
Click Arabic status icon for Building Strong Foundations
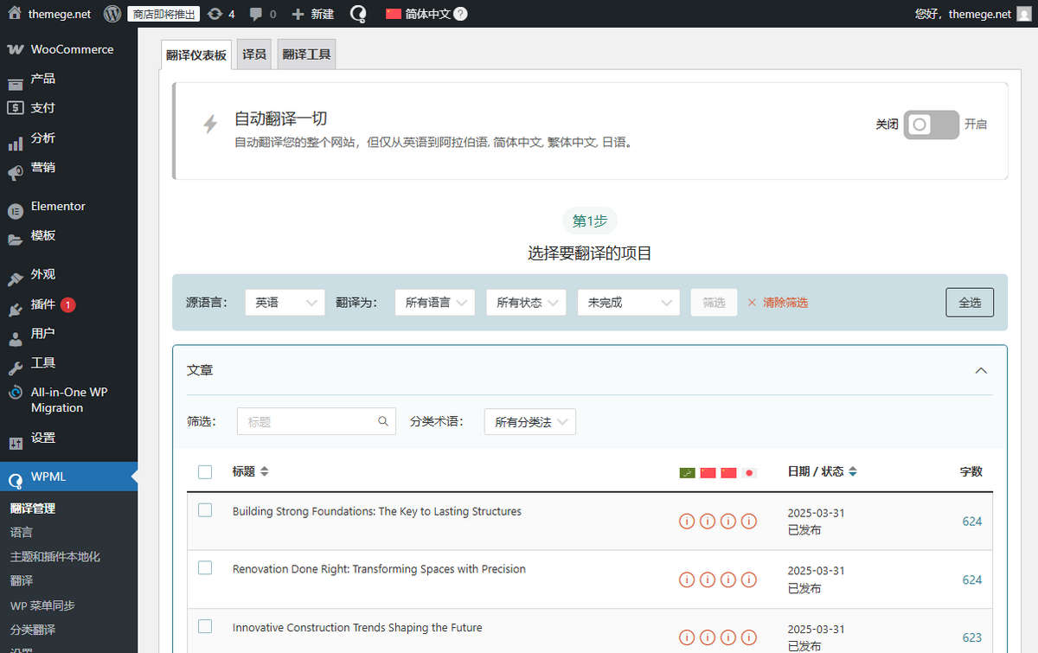click(x=687, y=522)
